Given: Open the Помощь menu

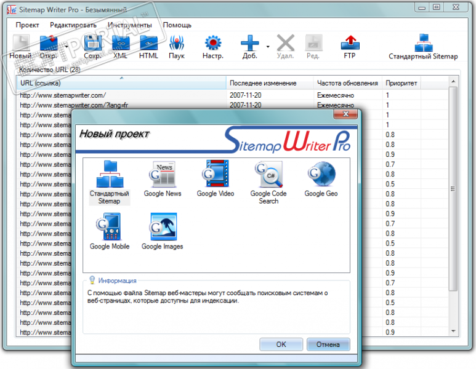Looking at the screenshot, I should [x=177, y=25].
